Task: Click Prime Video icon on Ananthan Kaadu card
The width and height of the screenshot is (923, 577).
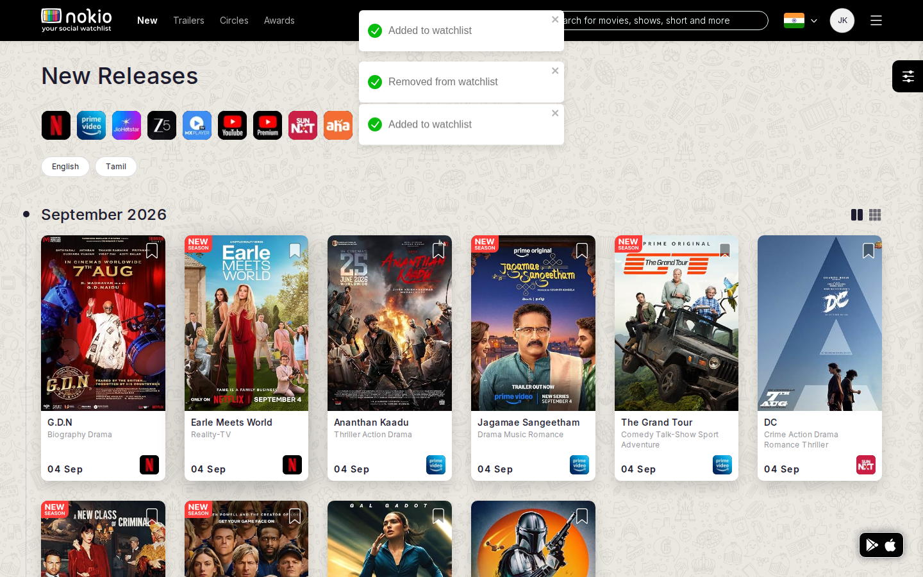Action: 436,464
